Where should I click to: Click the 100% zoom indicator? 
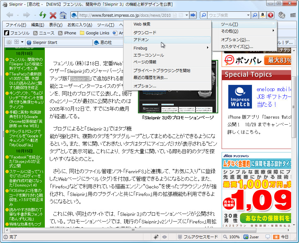click(231, 237)
